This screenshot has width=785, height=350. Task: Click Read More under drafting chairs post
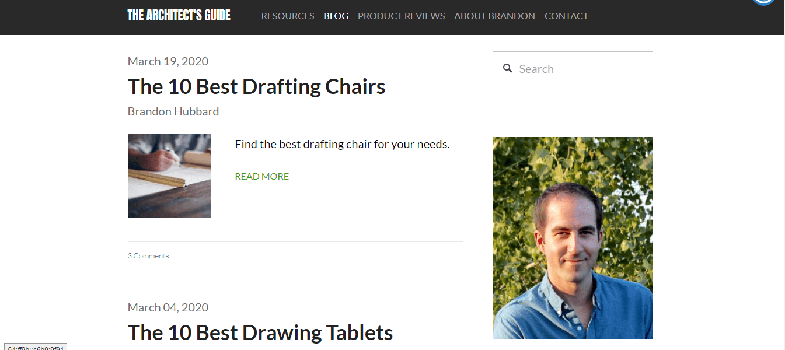pos(261,176)
